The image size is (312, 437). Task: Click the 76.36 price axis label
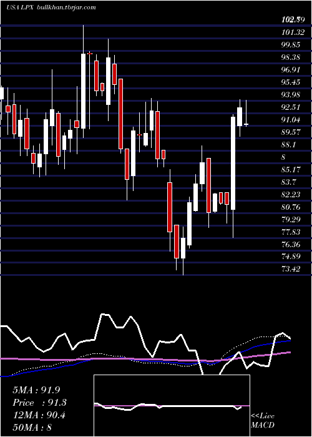click(x=292, y=245)
